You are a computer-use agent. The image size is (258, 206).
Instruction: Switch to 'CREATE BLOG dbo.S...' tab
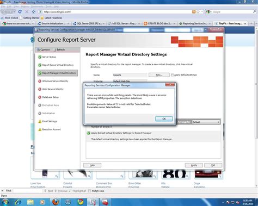point(159,23)
